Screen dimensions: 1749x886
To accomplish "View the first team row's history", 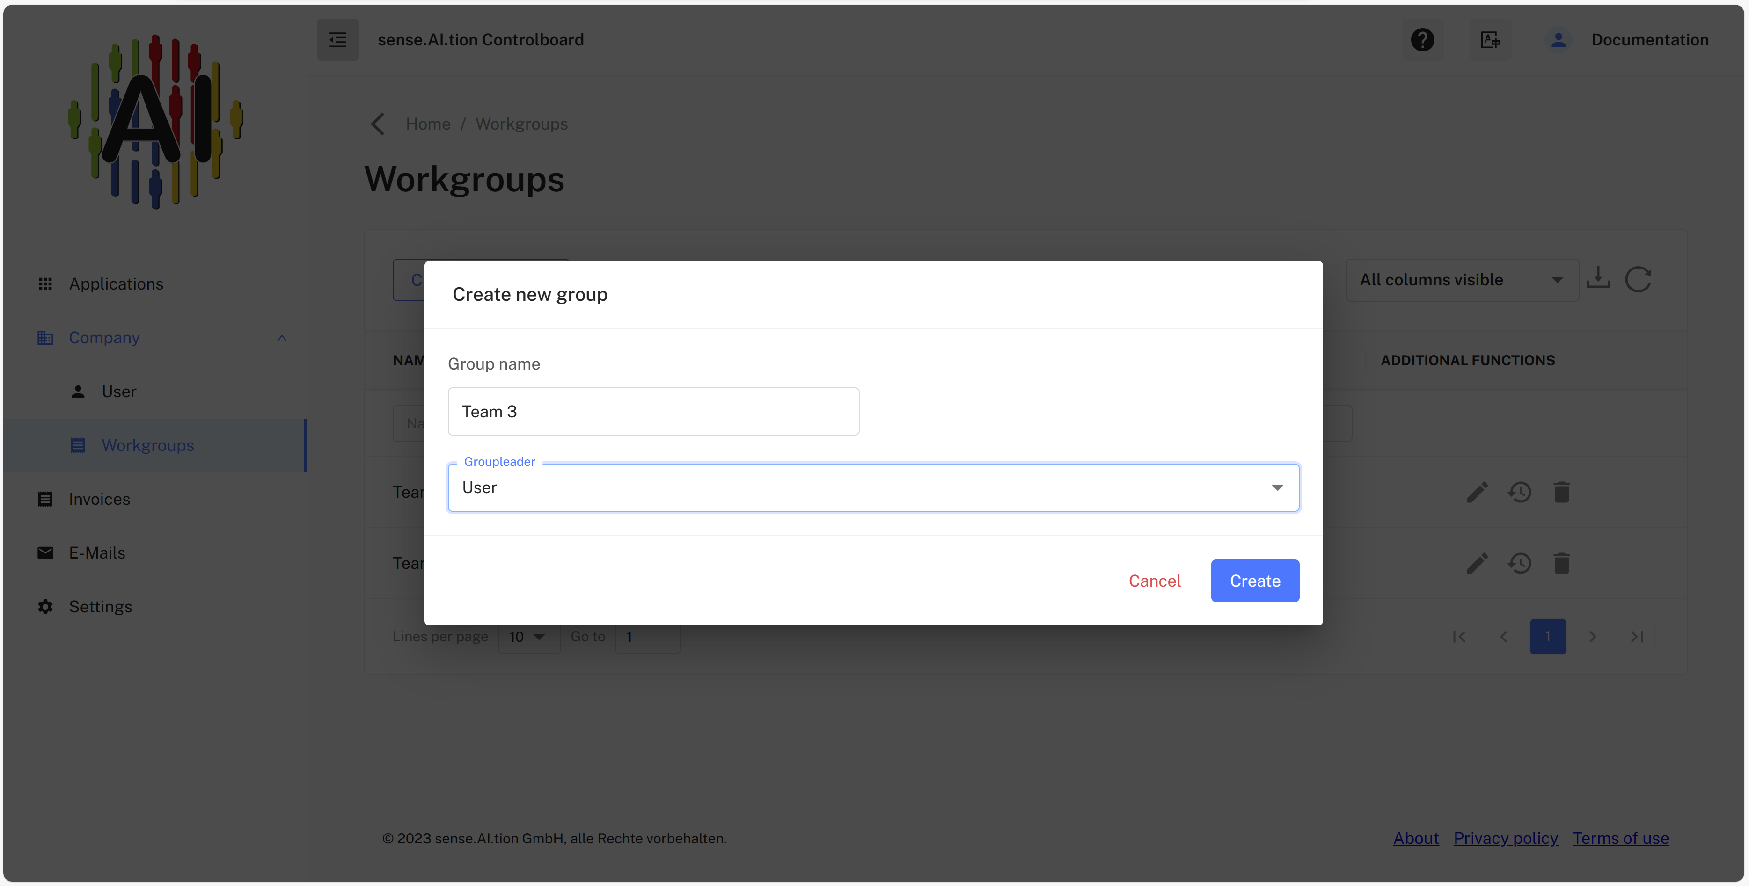I will pyautogui.click(x=1520, y=493).
